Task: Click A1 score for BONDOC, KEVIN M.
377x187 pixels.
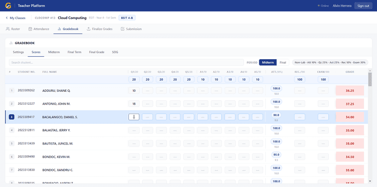Action: tap(203, 157)
